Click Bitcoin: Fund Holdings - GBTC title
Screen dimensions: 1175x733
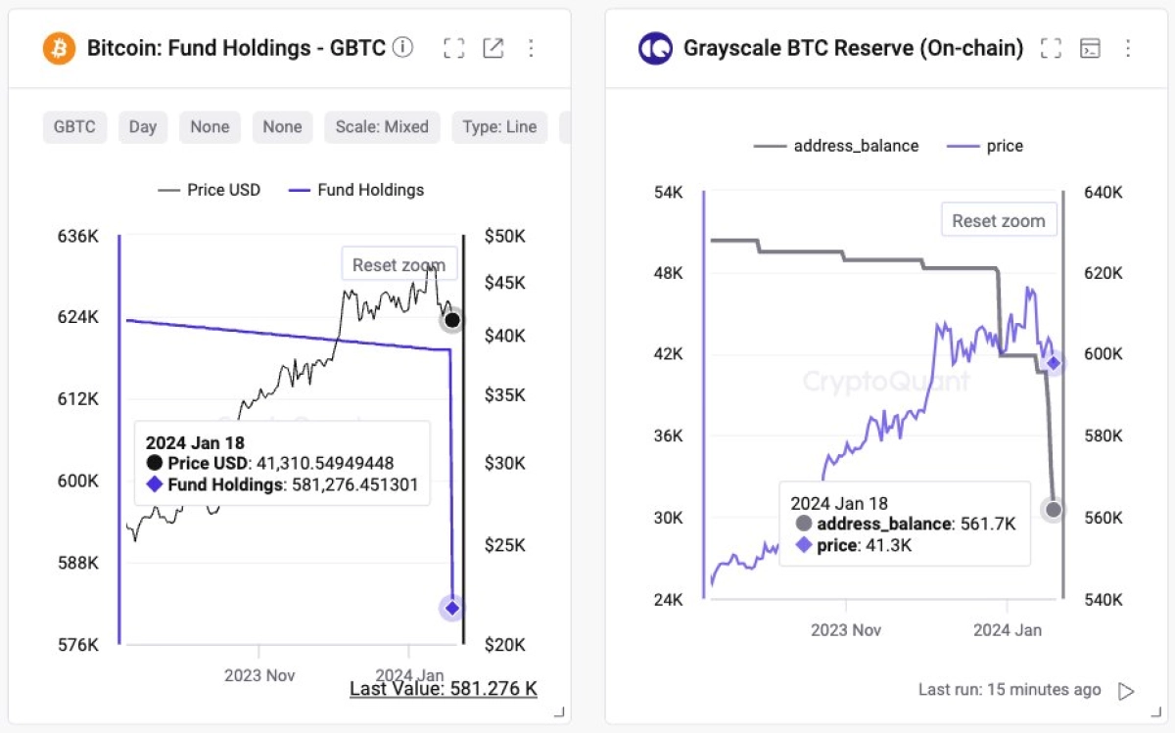[x=236, y=48]
